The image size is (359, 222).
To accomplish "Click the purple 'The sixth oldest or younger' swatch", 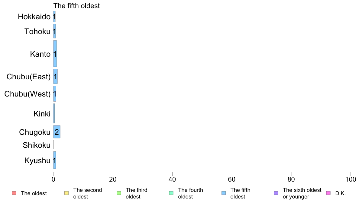I will click(x=276, y=193).
